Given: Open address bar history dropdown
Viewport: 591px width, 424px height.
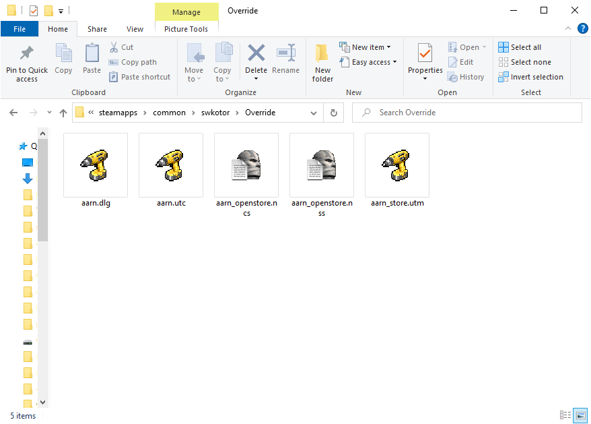Looking at the screenshot, I should tap(314, 113).
